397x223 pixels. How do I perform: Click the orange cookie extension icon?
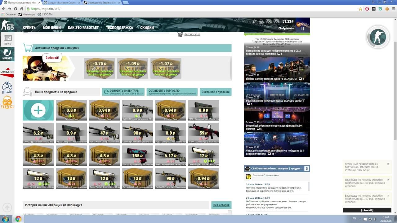387,9
